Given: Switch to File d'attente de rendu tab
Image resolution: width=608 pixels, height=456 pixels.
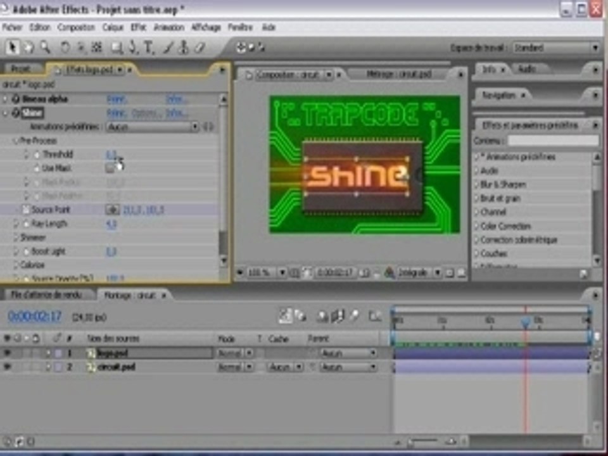Looking at the screenshot, I should (x=47, y=295).
